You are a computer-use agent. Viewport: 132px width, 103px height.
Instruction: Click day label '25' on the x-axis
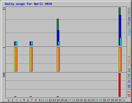[101, 100]
